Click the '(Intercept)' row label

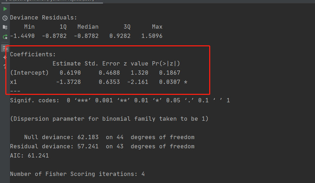(29, 73)
